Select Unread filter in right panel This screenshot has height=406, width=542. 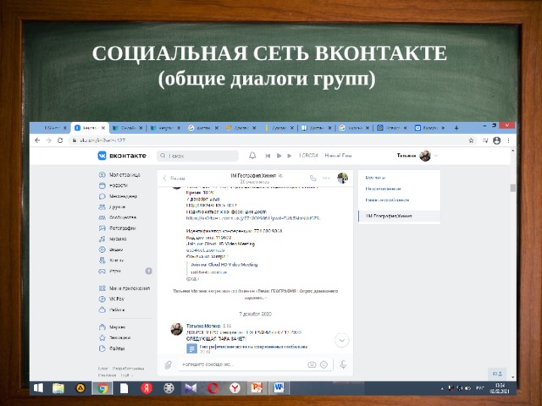click(383, 189)
